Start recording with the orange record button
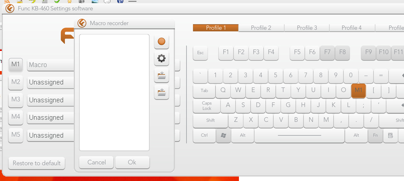This screenshot has height=181, width=404. pos(162,42)
